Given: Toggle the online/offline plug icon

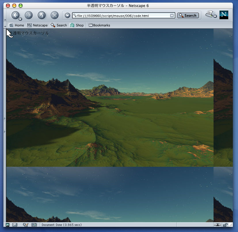Looking at the screenshot, I should (x=217, y=225).
